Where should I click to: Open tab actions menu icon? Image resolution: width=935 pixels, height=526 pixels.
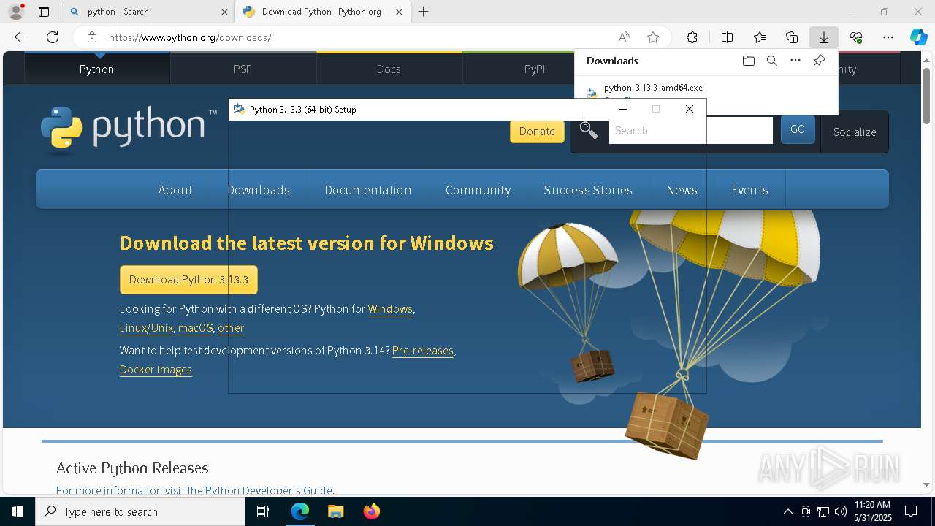coord(44,12)
